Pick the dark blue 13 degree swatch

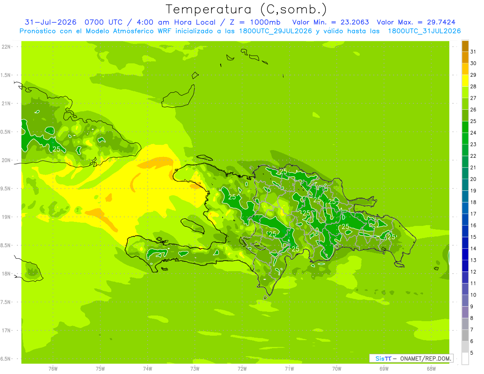(465, 254)
